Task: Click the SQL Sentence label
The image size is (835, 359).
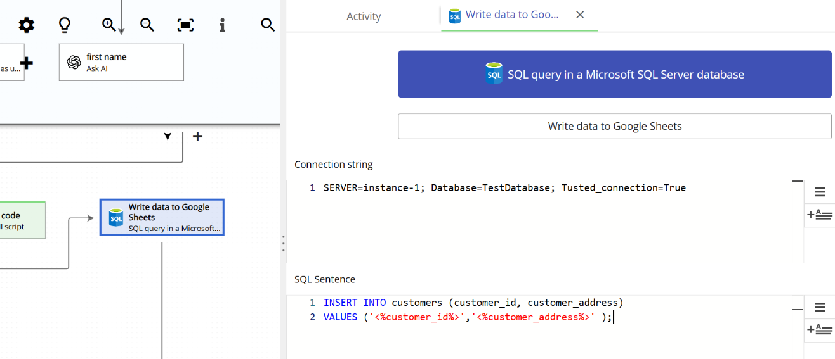Action: (x=325, y=279)
